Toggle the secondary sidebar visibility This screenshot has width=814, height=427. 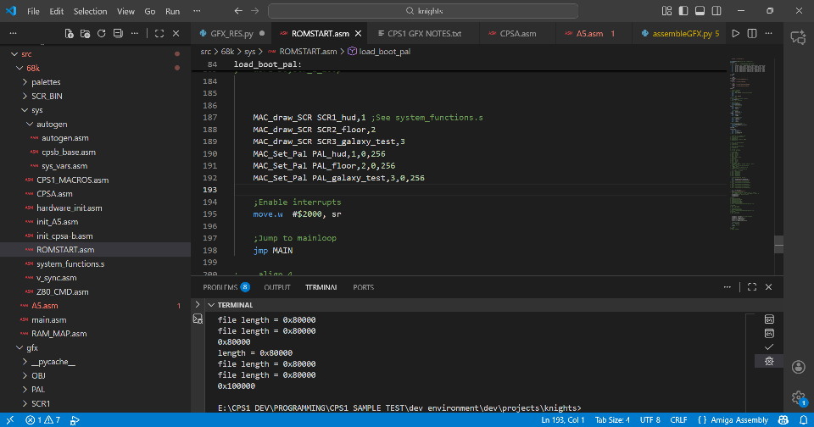tap(716, 11)
